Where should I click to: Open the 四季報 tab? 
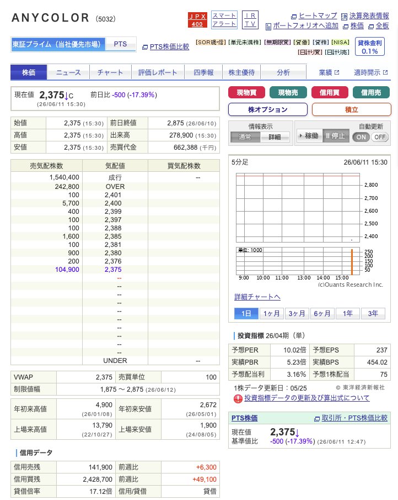(203, 72)
